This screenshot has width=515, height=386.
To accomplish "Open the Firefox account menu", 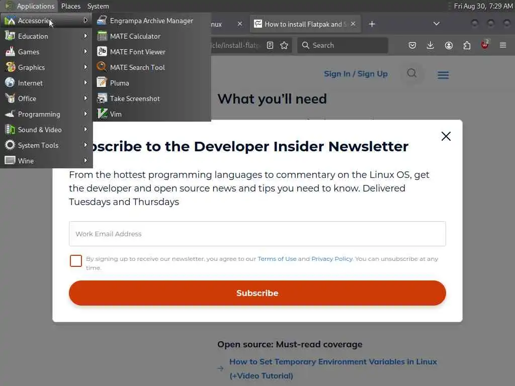I will coord(449,45).
